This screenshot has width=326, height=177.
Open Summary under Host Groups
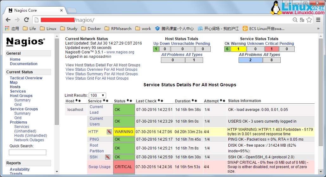pyautogui.click(x=22, y=100)
